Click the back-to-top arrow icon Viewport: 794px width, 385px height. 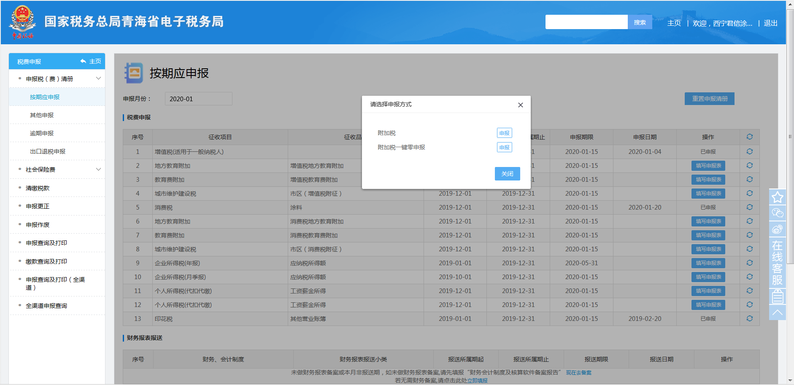(x=777, y=312)
